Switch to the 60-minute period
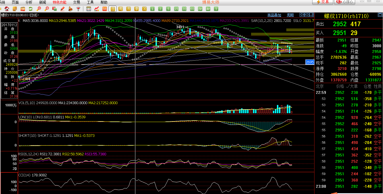The width and height of the screenshot is (383, 194). (x=192, y=9)
